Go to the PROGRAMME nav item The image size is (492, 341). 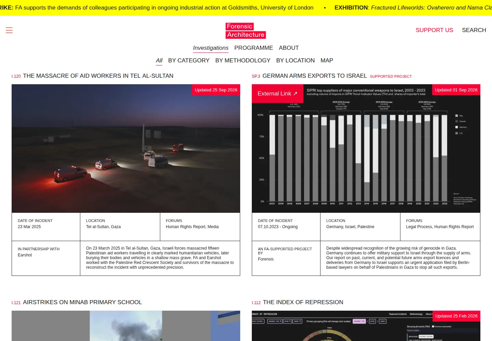tap(254, 48)
